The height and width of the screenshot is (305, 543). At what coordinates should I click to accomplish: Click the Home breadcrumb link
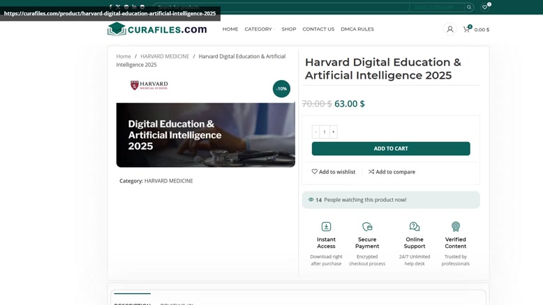pyautogui.click(x=124, y=56)
